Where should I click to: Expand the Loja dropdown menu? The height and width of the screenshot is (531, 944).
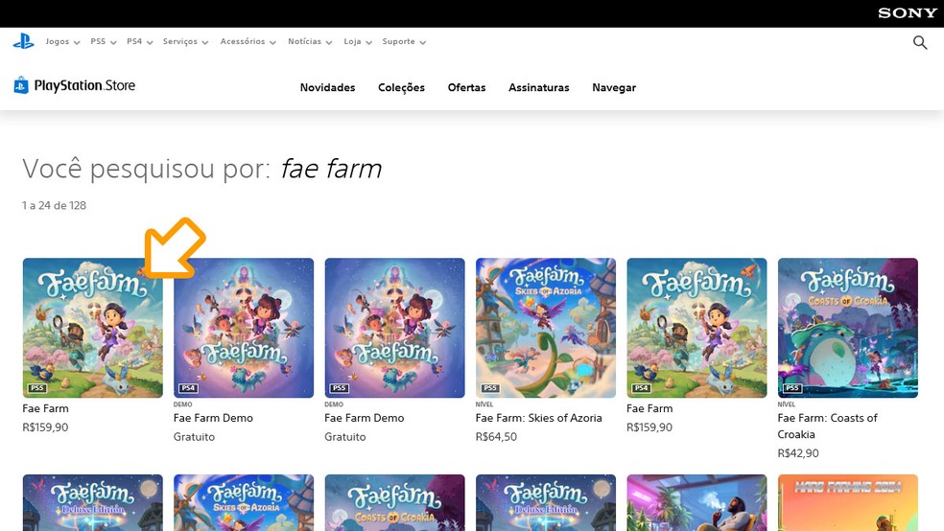(358, 41)
